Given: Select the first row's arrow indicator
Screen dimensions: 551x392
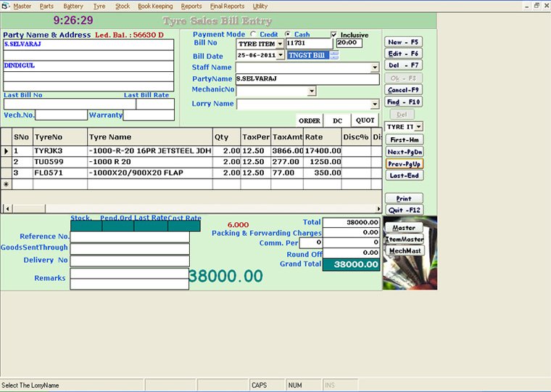Looking at the screenshot, I should (x=7, y=151).
